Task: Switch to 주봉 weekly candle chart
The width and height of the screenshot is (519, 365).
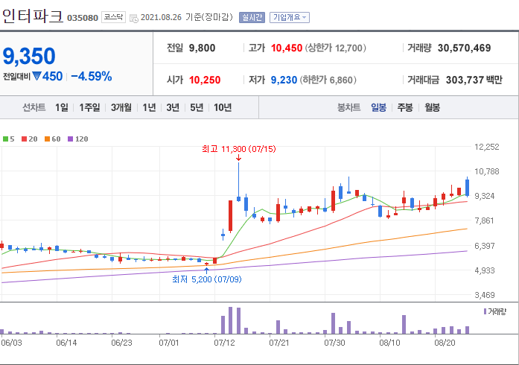Action: pyautogui.click(x=405, y=107)
